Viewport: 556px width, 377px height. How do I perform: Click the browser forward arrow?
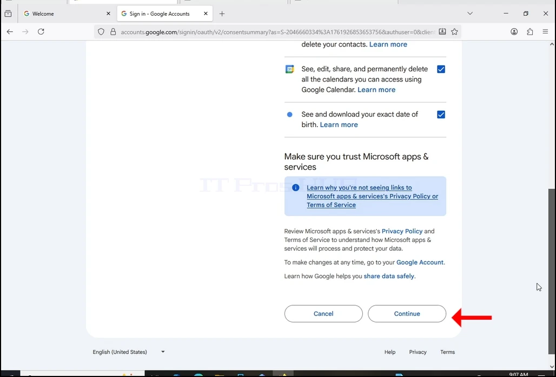[25, 32]
